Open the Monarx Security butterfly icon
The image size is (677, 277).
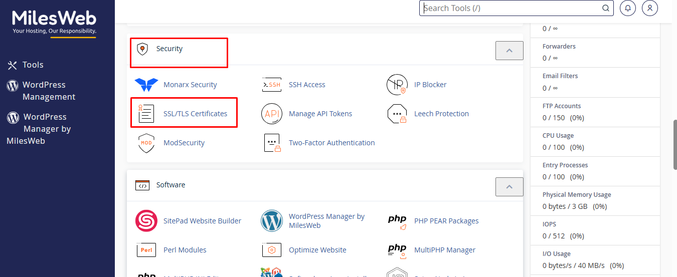click(x=146, y=85)
